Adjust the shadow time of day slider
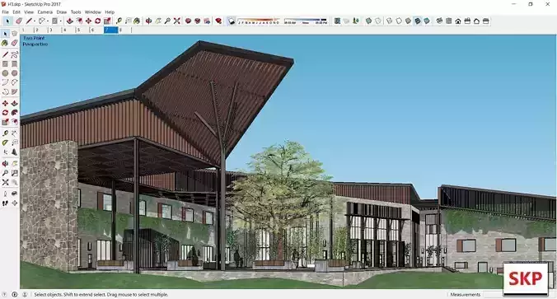 pos(306,21)
